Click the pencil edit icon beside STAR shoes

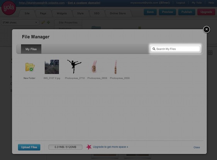(43, 22)
